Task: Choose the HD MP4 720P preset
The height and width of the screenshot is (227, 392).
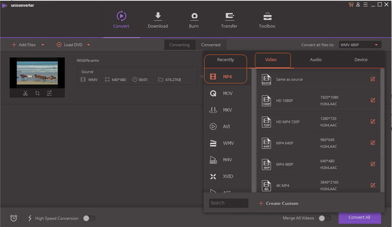Action: [x=318, y=122]
